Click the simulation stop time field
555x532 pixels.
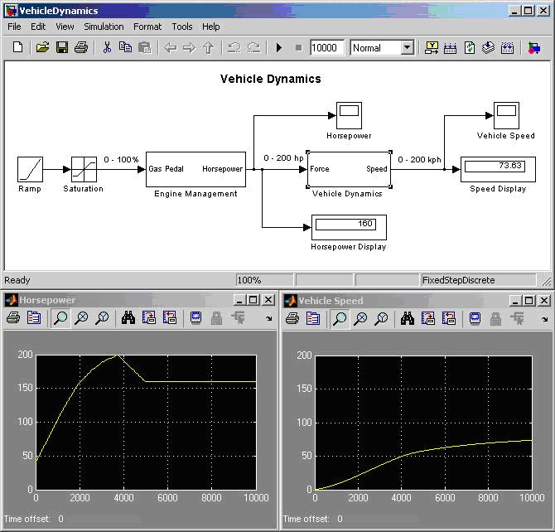point(327,48)
